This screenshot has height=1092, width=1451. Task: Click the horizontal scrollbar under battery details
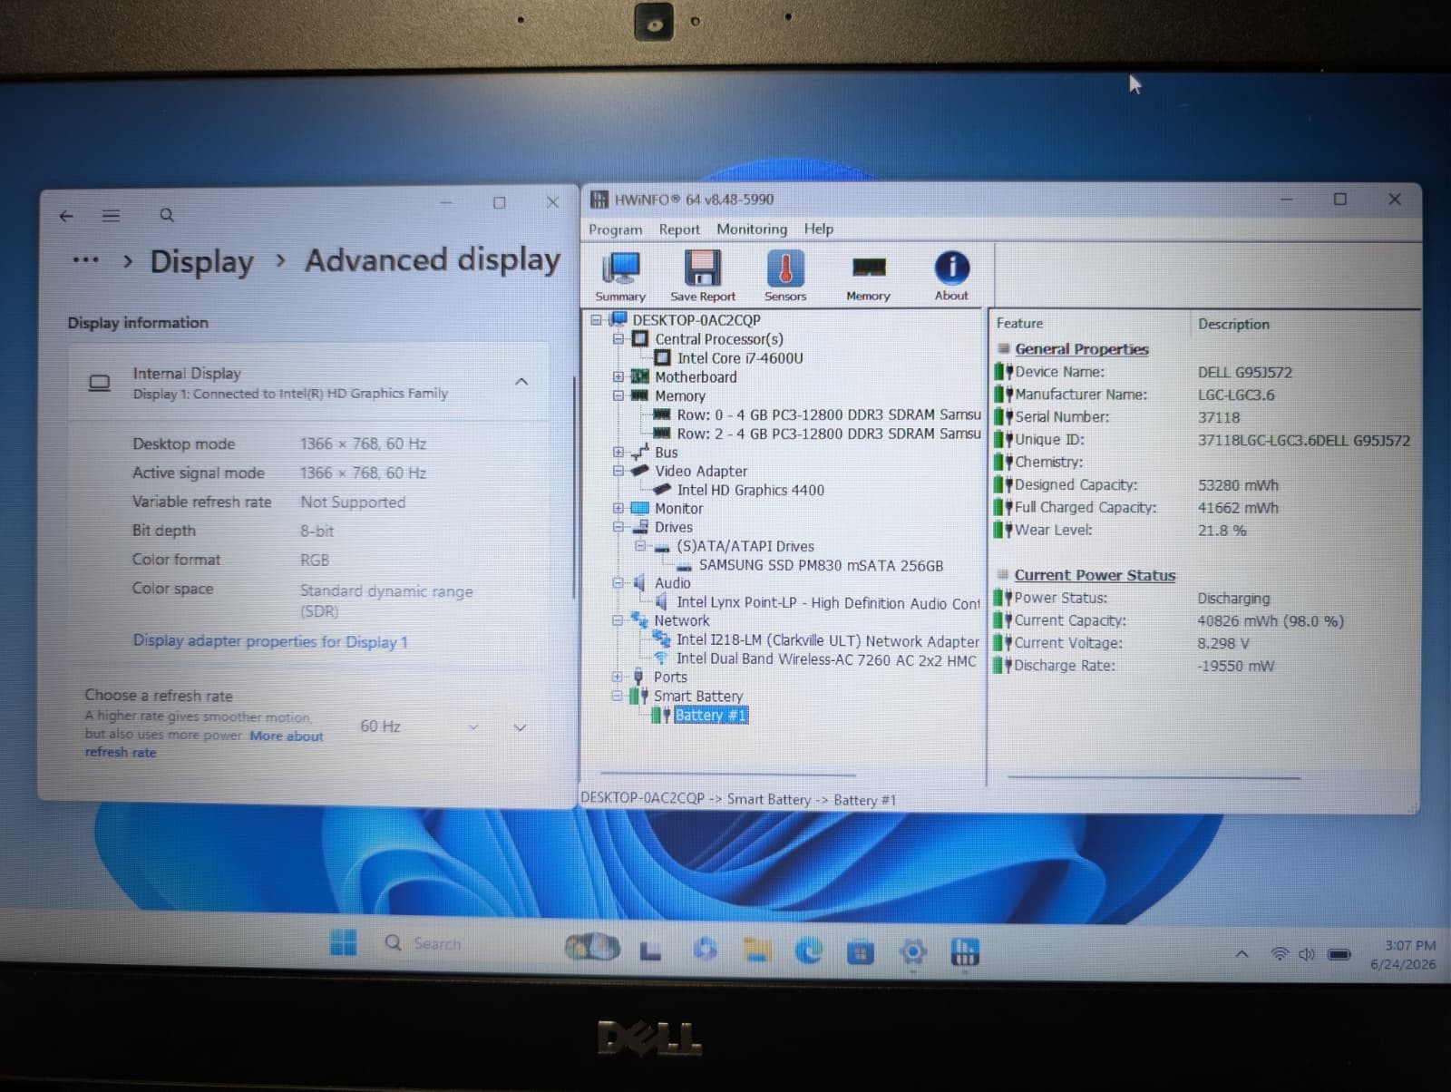coord(1153,777)
